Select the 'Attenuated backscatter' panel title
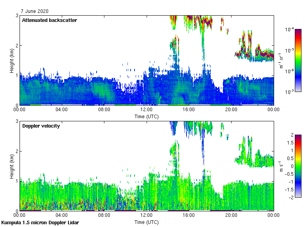305x227 pixels. pos(49,20)
